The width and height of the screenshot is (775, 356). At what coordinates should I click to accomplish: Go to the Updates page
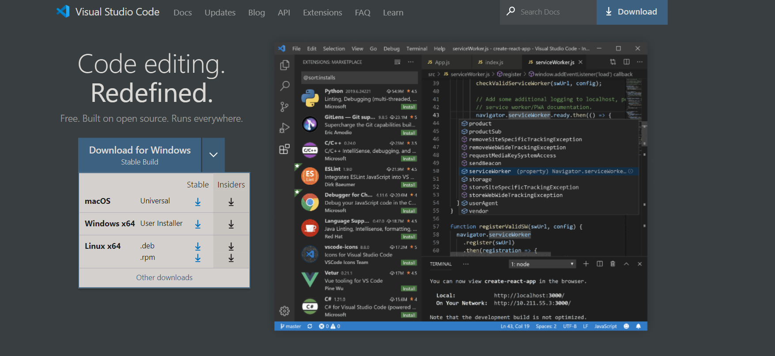click(x=220, y=13)
